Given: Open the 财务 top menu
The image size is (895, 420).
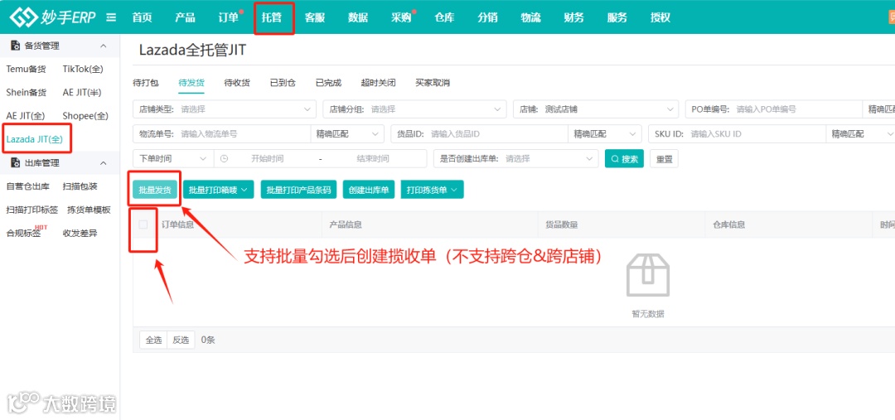Looking at the screenshot, I should click(573, 17).
